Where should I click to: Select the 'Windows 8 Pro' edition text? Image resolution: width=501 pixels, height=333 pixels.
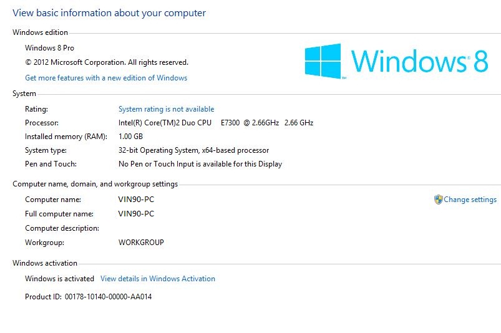point(49,48)
